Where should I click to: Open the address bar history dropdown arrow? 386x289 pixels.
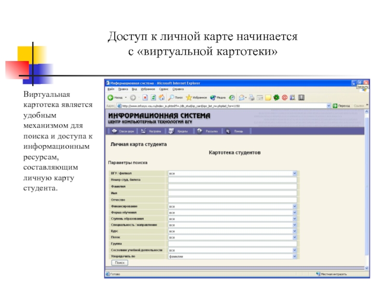click(329, 105)
